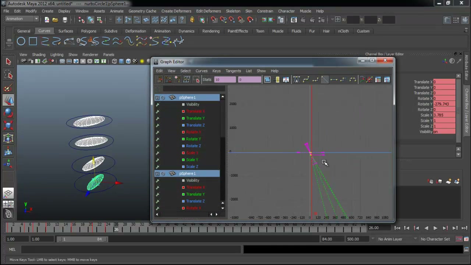Click the Frame All icon in Graph Editor
The height and width of the screenshot is (265, 471).
point(268,79)
